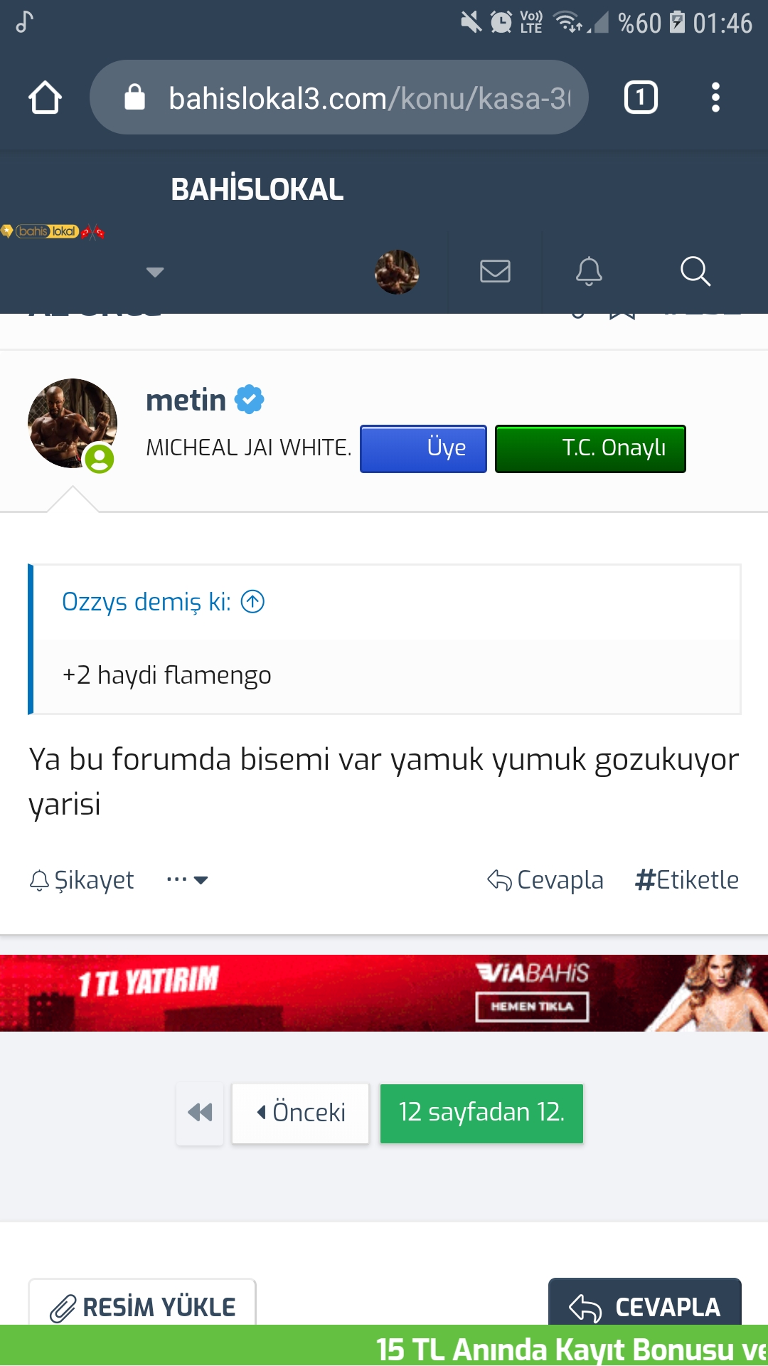
Task: Open the browser tab switcher
Action: [641, 97]
